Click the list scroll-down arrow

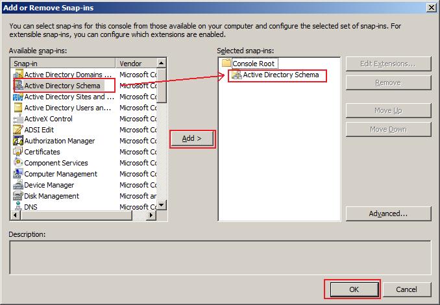[x=162, y=205]
